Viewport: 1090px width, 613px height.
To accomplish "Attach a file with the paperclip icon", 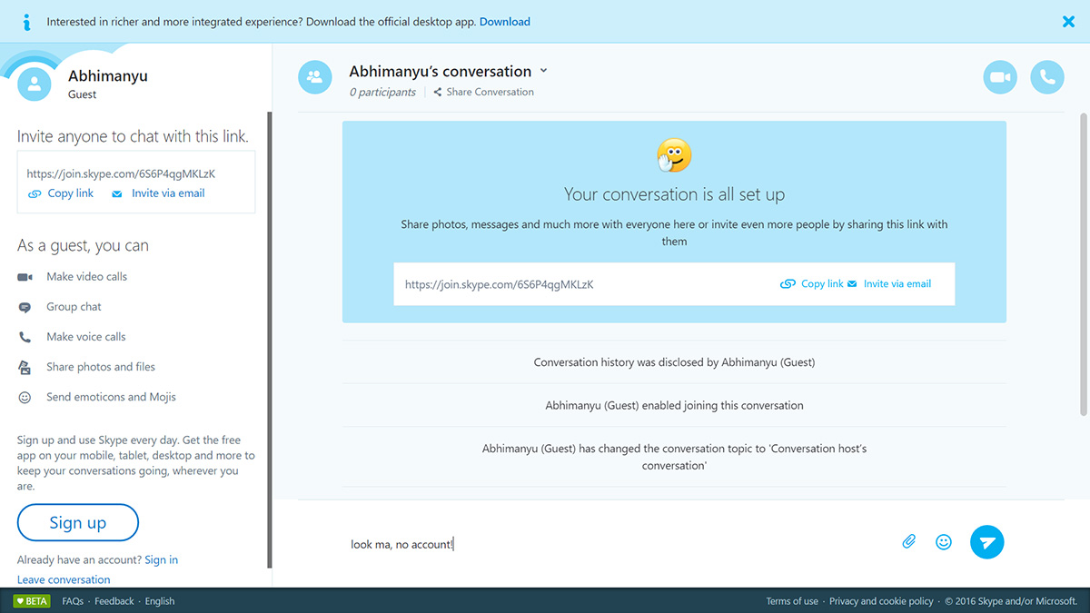I will (x=908, y=542).
